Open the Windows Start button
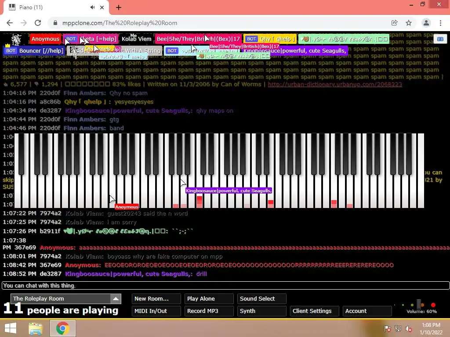 point(11,328)
